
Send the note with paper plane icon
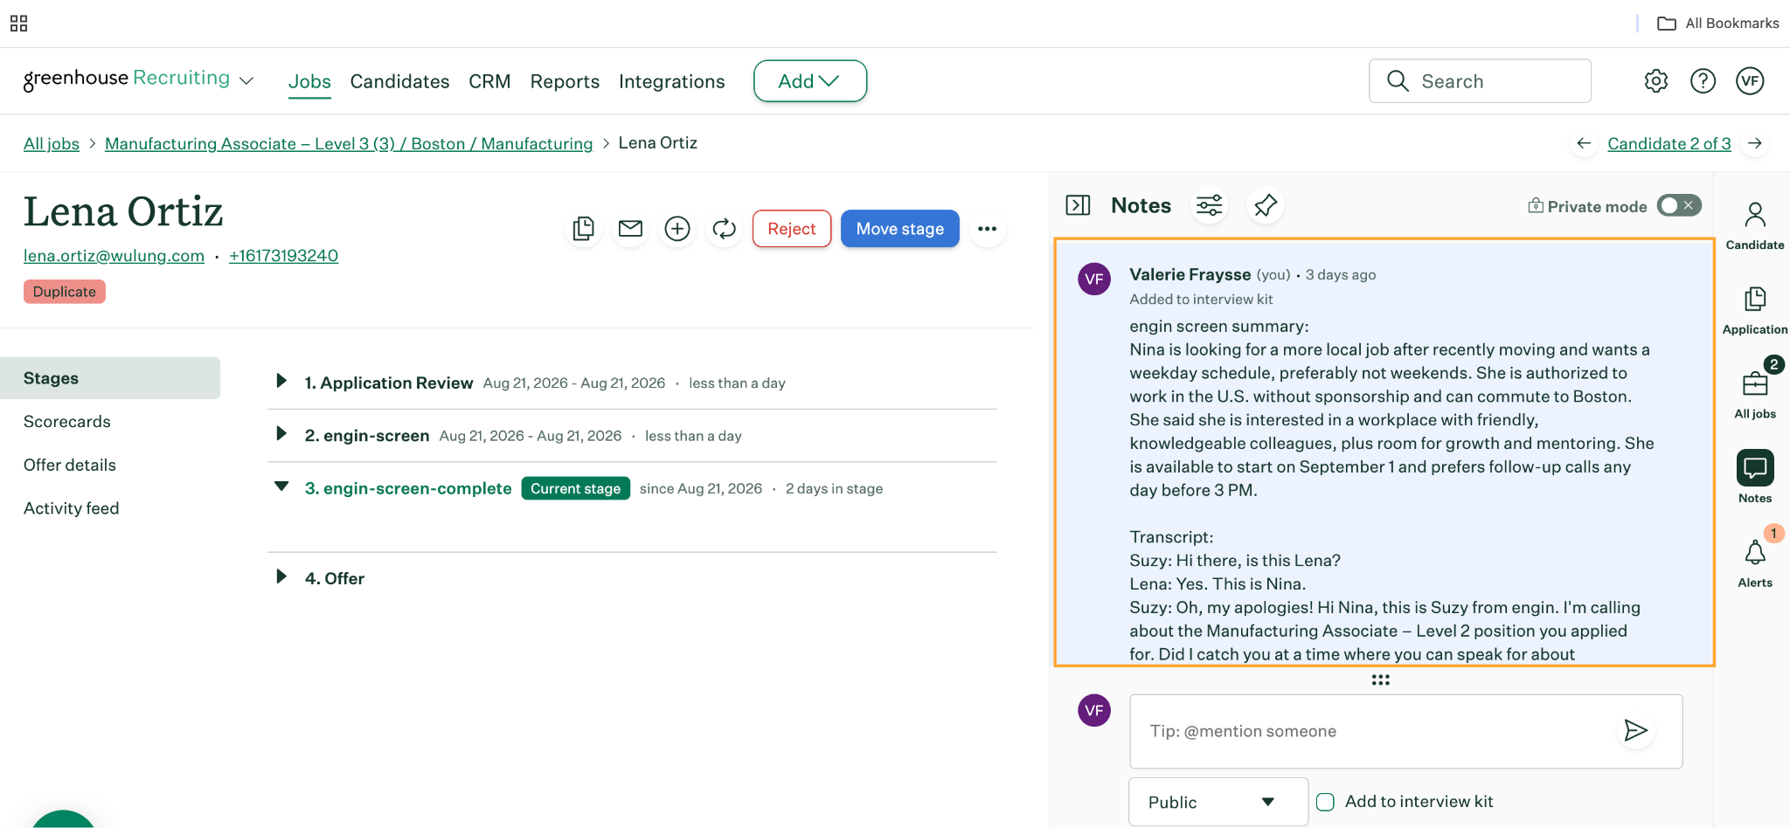[x=1635, y=730]
